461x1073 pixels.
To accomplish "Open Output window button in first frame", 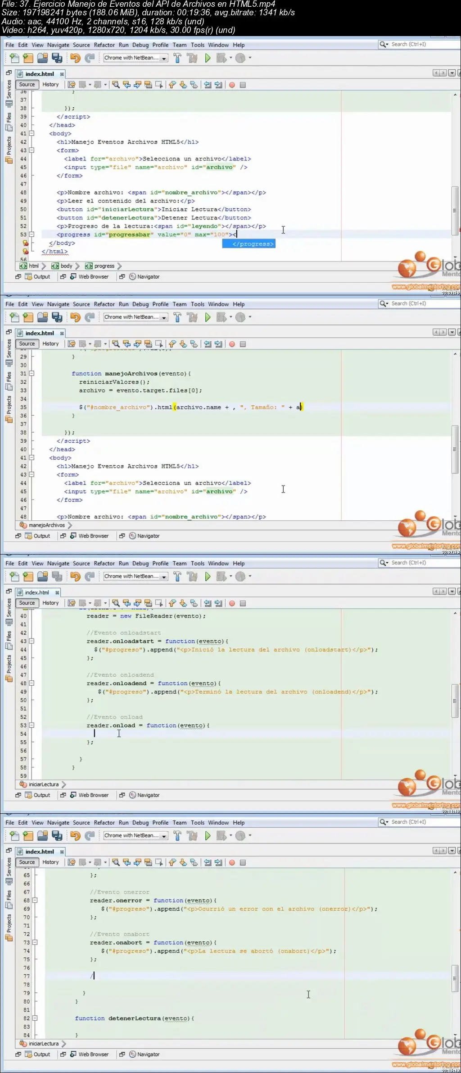I will click(38, 277).
